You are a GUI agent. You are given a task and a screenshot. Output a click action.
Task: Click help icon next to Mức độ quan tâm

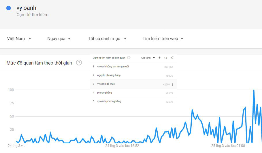click(79, 63)
